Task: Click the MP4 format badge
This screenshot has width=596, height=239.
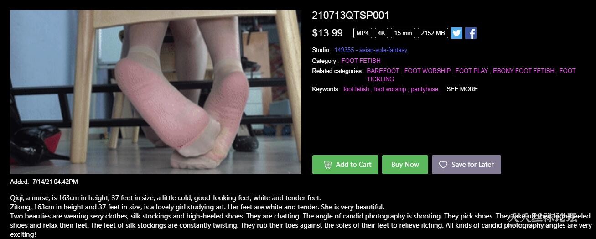Action: 363,33
